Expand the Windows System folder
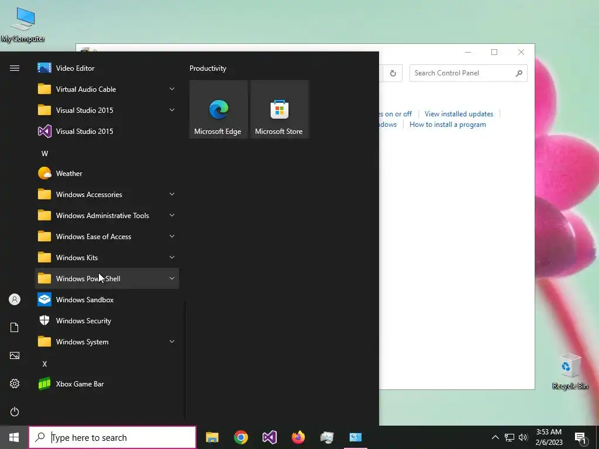The width and height of the screenshot is (599, 449). 107,341
